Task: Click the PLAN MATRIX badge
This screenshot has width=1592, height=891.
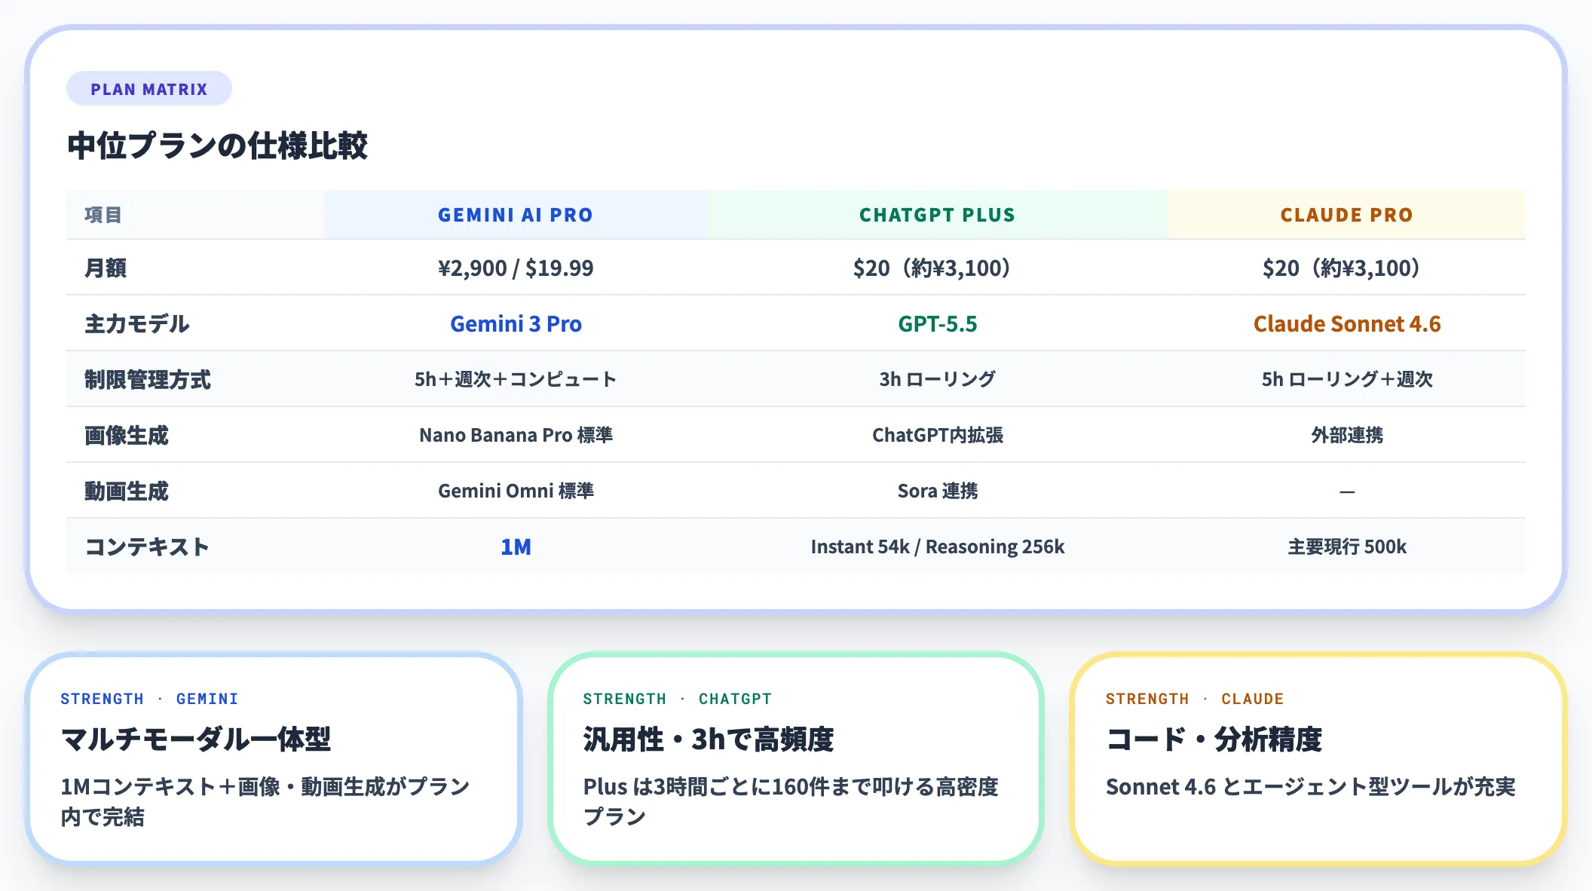Action: tap(149, 89)
